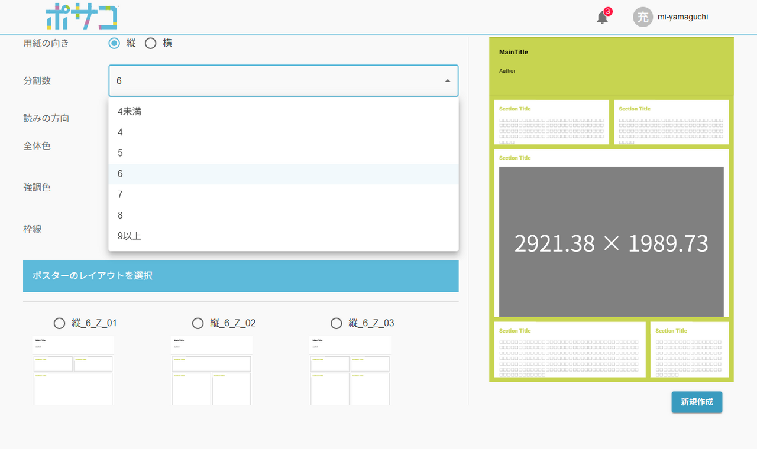Choose the 縦_6_Z_02 layout radio button
This screenshot has height=449, width=757.
coord(198,323)
